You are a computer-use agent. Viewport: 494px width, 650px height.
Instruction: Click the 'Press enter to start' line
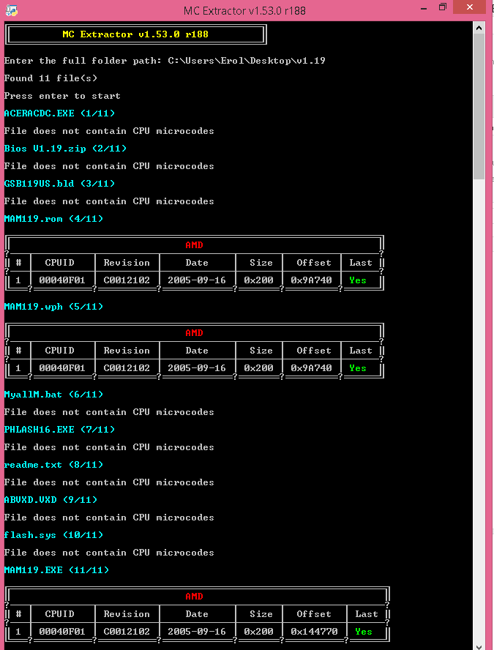(x=62, y=96)
